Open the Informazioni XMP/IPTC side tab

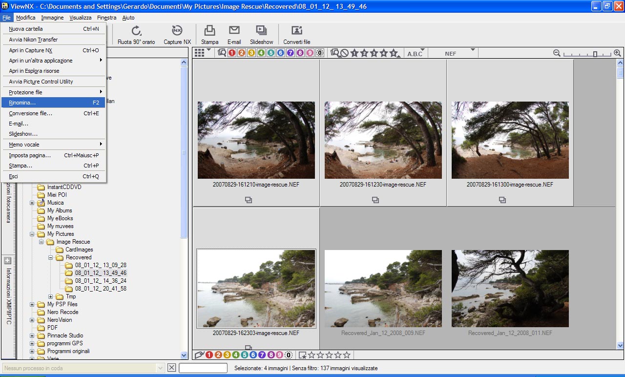coord(9,296)
